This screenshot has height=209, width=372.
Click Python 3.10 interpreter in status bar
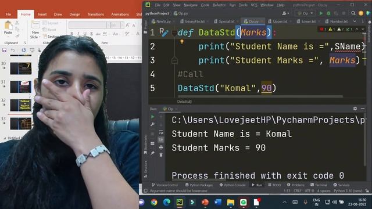click(348, 191)
